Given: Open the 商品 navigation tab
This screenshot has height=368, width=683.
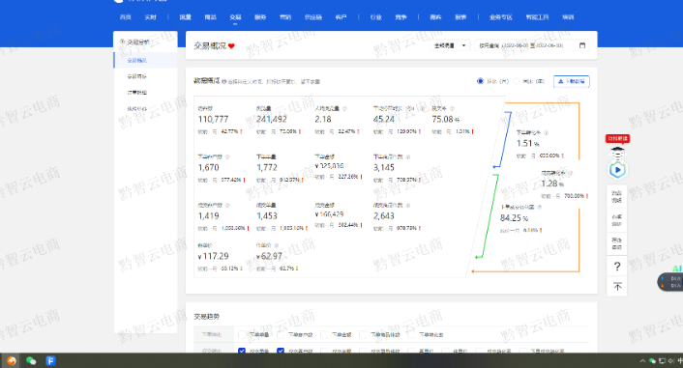Looking at the screenshot, I should point(210,17).
